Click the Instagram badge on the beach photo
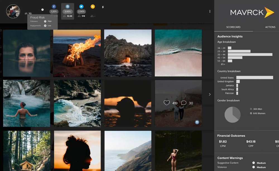The width and height of the screenshot is (279, 171). [x=197, y=122]
